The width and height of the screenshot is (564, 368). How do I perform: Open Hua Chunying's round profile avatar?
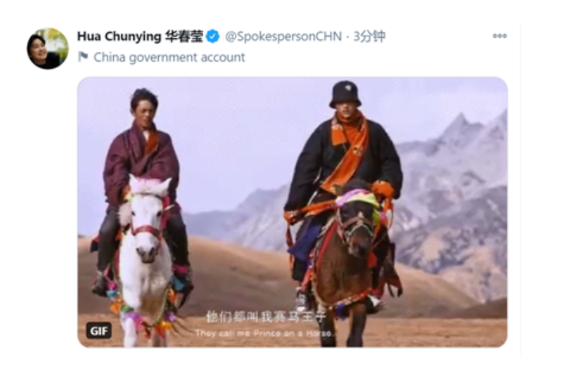pyautogui.click(x=47, y=48)
